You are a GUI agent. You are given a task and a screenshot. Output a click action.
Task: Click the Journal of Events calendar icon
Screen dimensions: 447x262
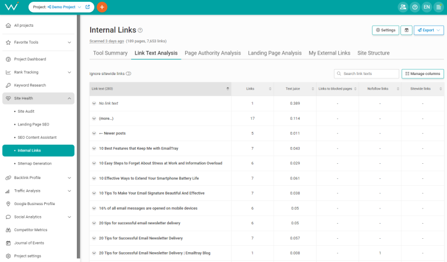point(8,243)
